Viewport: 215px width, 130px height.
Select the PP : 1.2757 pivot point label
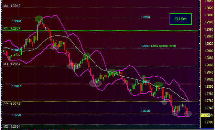tap(12, 104)
